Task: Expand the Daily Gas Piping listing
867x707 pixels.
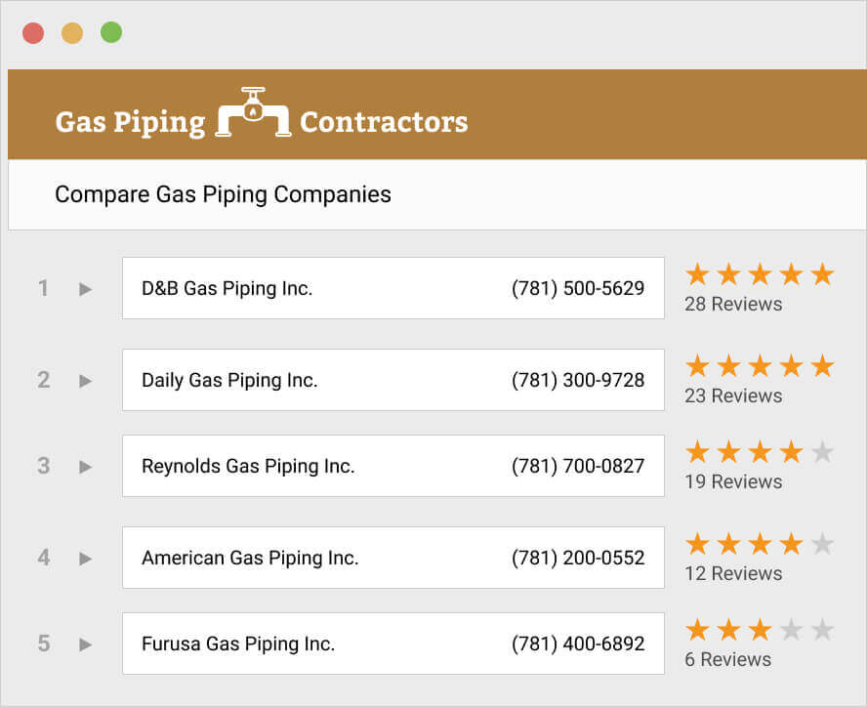Action: [85, 380]
